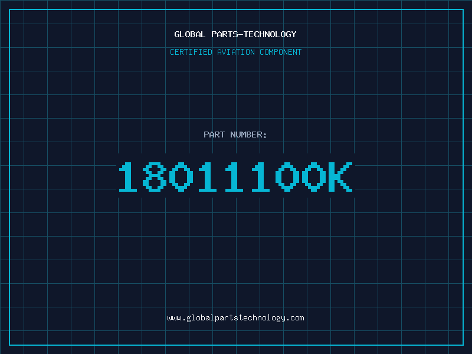Viewport: 472px width, 354px height.
Task: Click the www.globalpartstechnology.com website link
Action: pyautogui.click(x=235, y=318)
